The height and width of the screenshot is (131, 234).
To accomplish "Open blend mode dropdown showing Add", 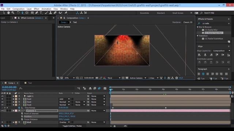I will coord(64,99).
